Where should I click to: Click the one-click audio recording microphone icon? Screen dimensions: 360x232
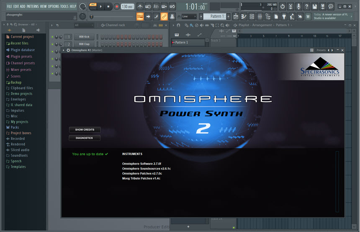pos(299,6)
